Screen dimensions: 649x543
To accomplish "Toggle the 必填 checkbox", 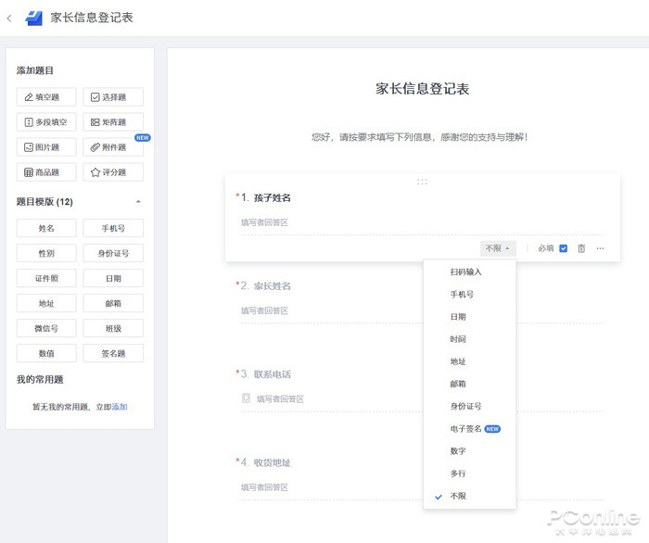I will 563,248.
